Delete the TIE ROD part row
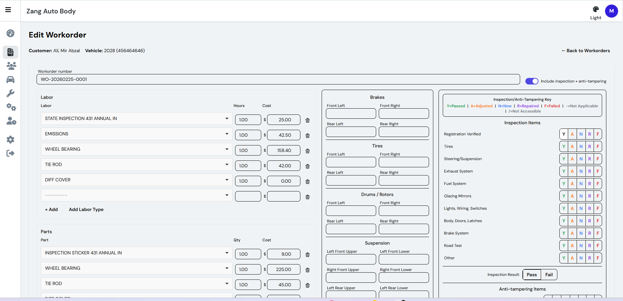The image size is (623, 301). [308, 285]
